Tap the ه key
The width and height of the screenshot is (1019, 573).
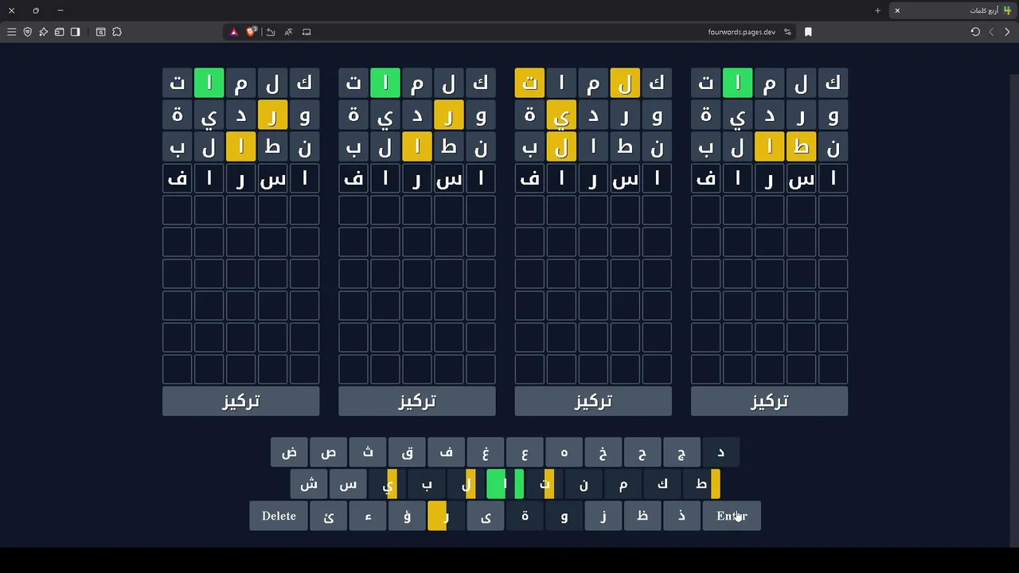click(x=564, y=453)
